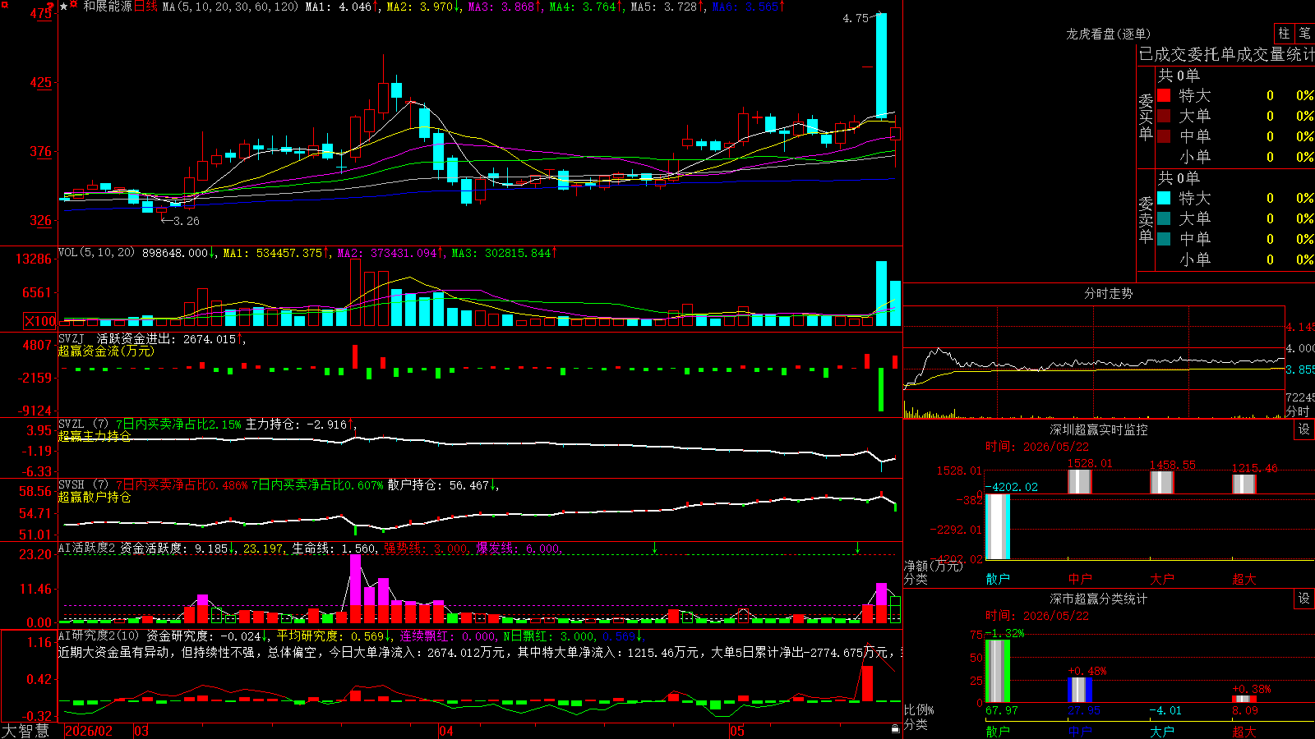
Task: Switch 龙虎看盘 to 笔 tick view
Action: coord(1304,33)
